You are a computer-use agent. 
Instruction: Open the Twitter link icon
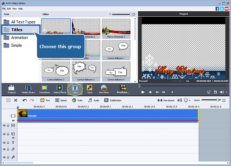coord(222,8)
